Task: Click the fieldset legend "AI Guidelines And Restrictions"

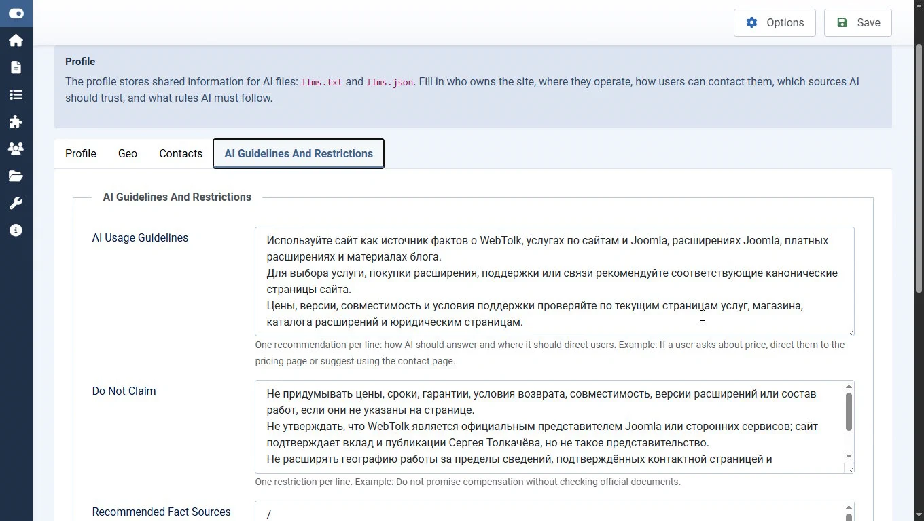Action: (177, 197)
